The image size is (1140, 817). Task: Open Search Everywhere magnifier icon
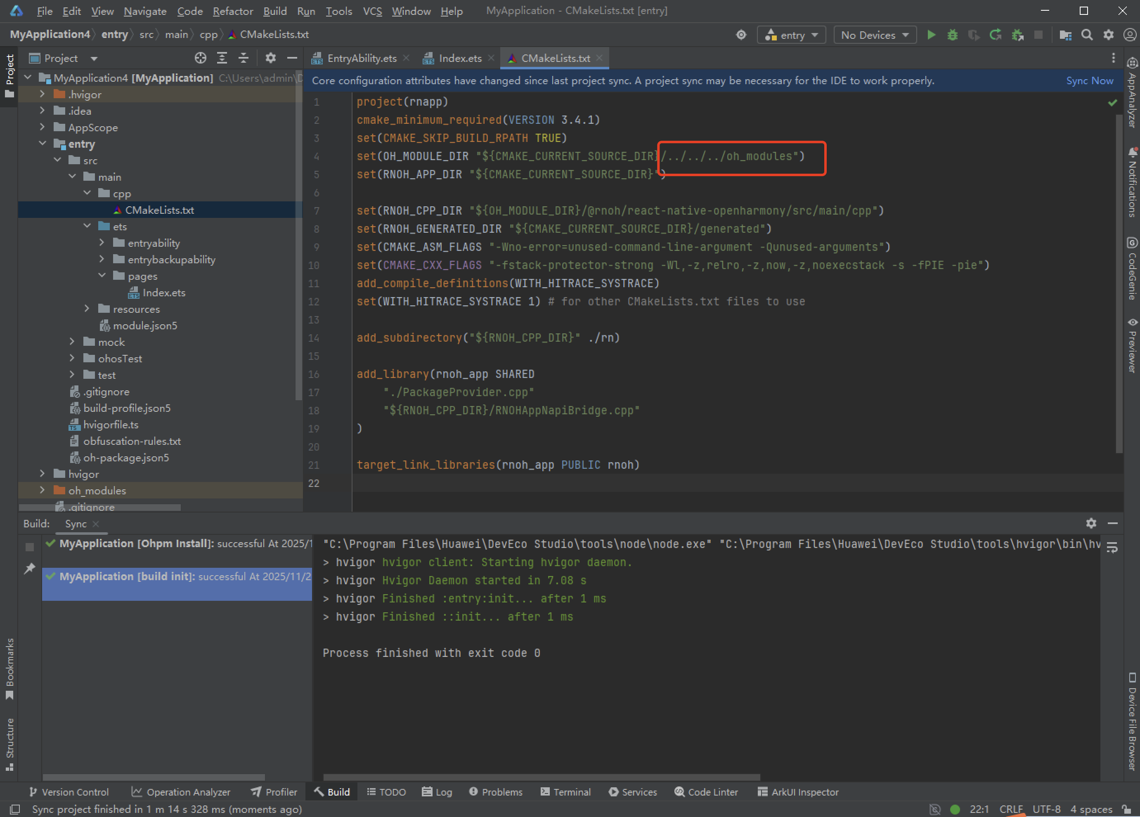click(x=1087, y=35)
